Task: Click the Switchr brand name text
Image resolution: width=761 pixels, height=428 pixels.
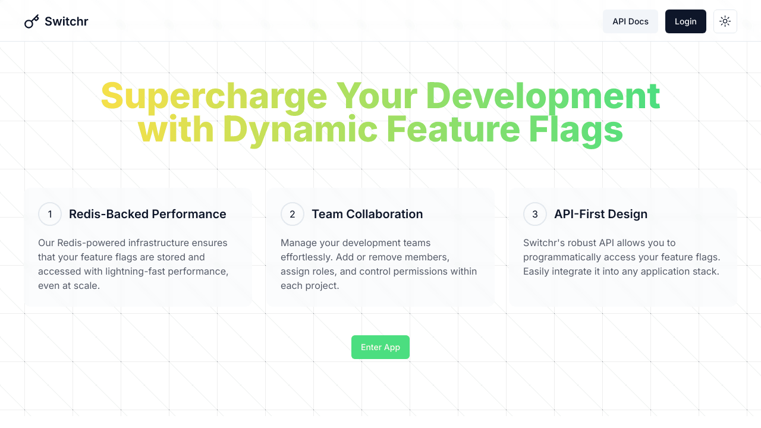Action: tap(66, 21)
